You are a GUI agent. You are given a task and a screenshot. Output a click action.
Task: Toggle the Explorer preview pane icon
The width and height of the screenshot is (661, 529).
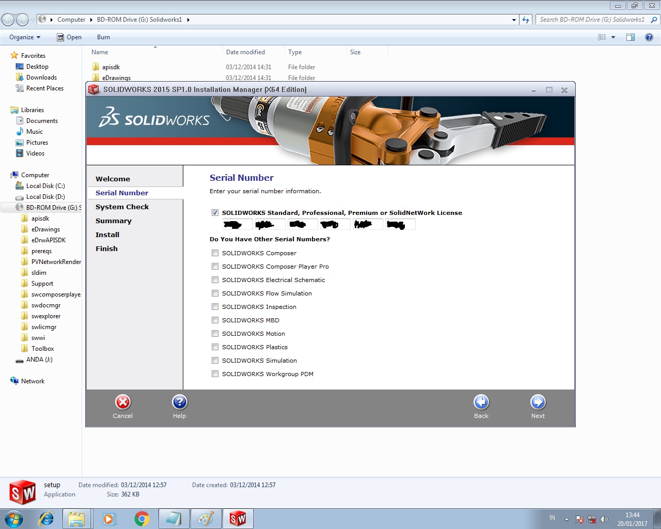[631, 37]
